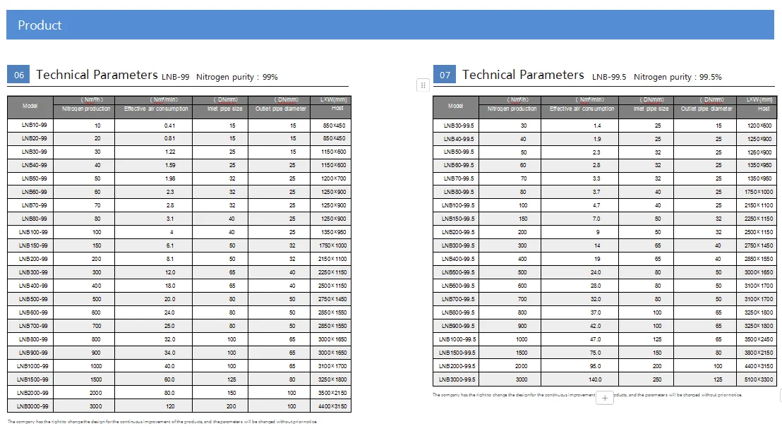The width and height of the screenshot is (782, 438).
Task: Click the 95.0 air consumption value for LNB2000-99.5
Action: (x=596, y=366)
